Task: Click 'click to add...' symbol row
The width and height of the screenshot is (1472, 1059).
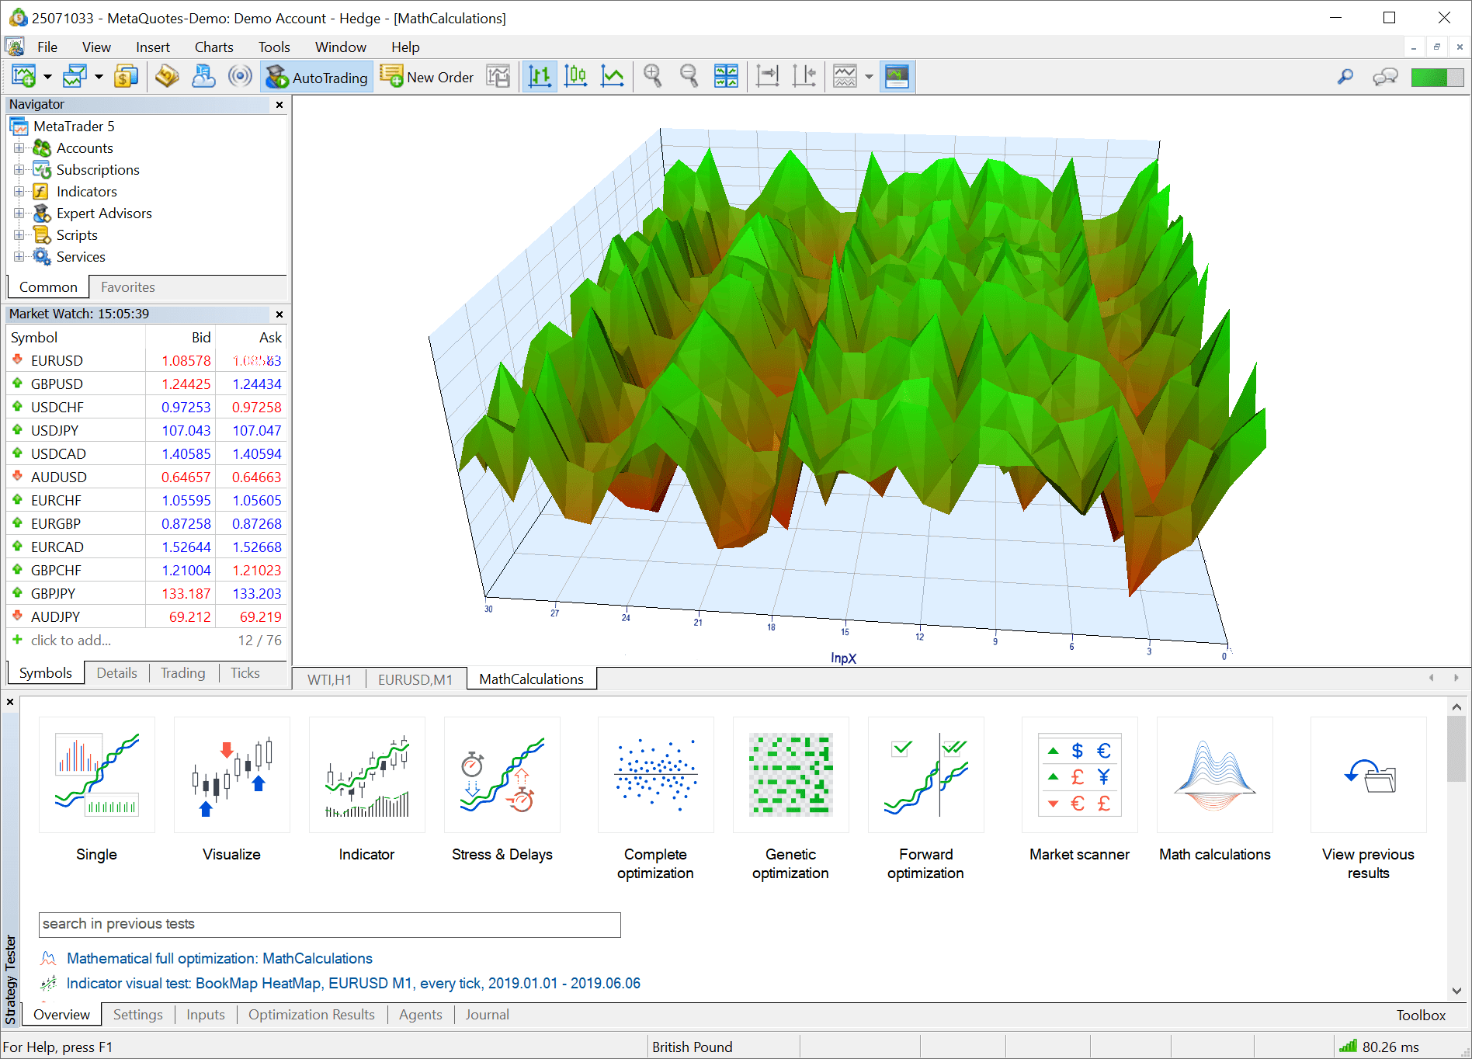Action: 71,641
